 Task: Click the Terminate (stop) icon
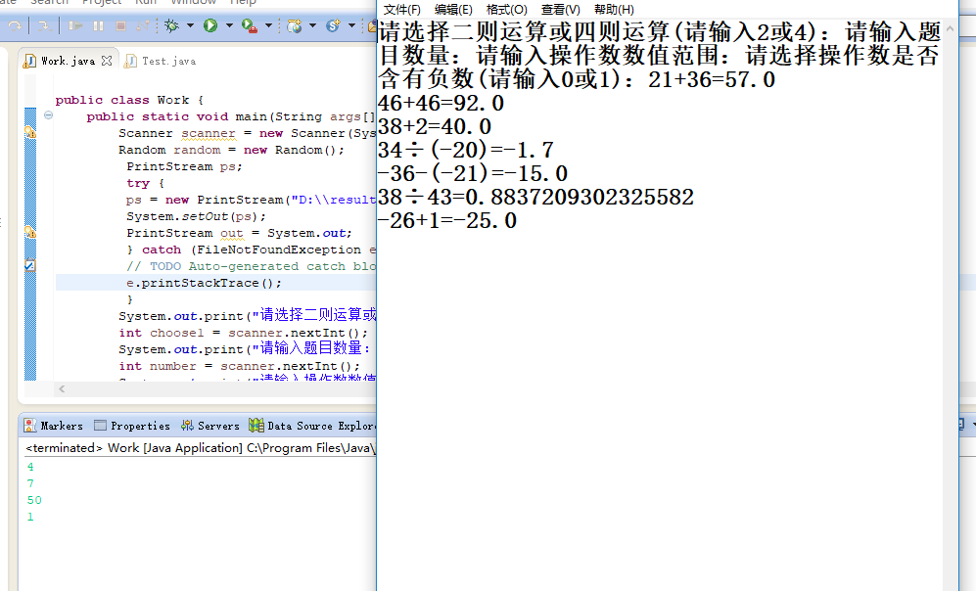(120, 25)
